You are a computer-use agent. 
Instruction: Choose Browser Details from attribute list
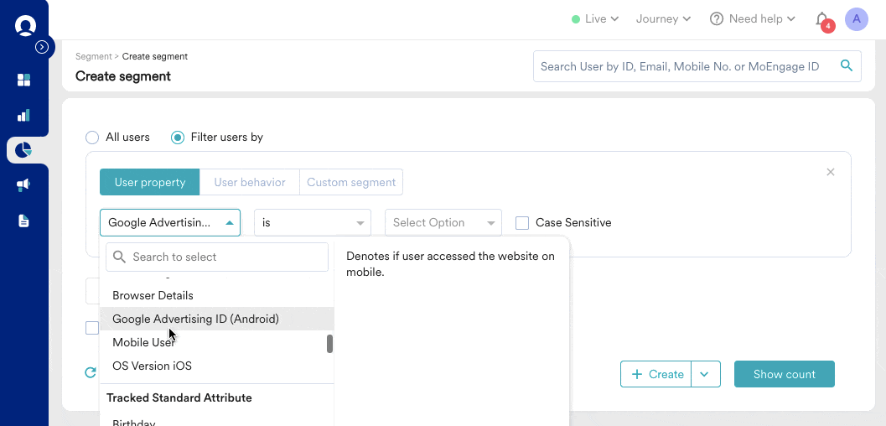click(x=216, y=295)
